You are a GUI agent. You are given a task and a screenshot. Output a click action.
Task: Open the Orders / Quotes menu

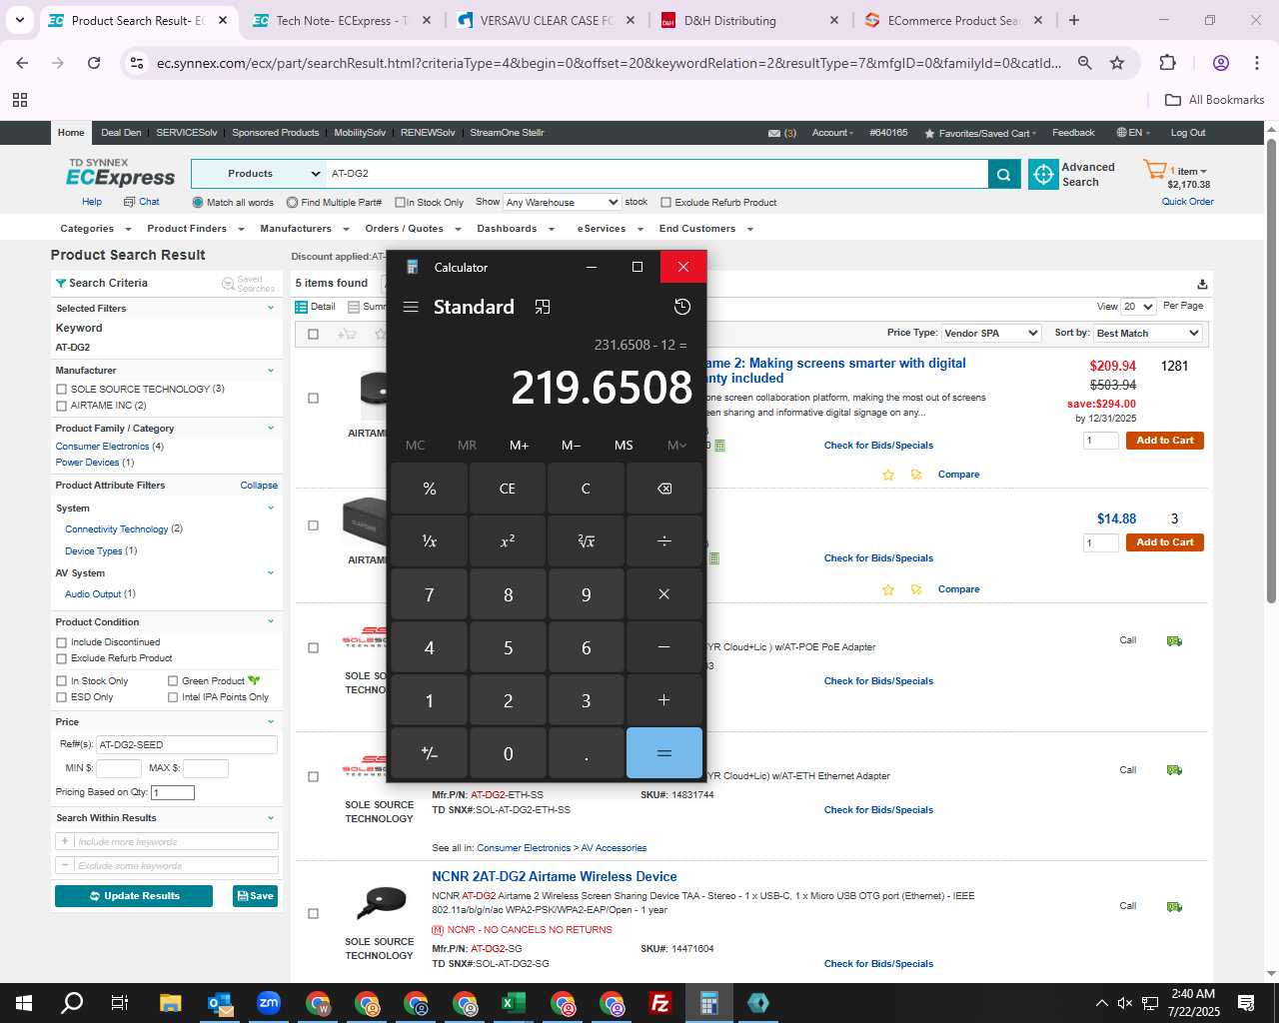412,229
